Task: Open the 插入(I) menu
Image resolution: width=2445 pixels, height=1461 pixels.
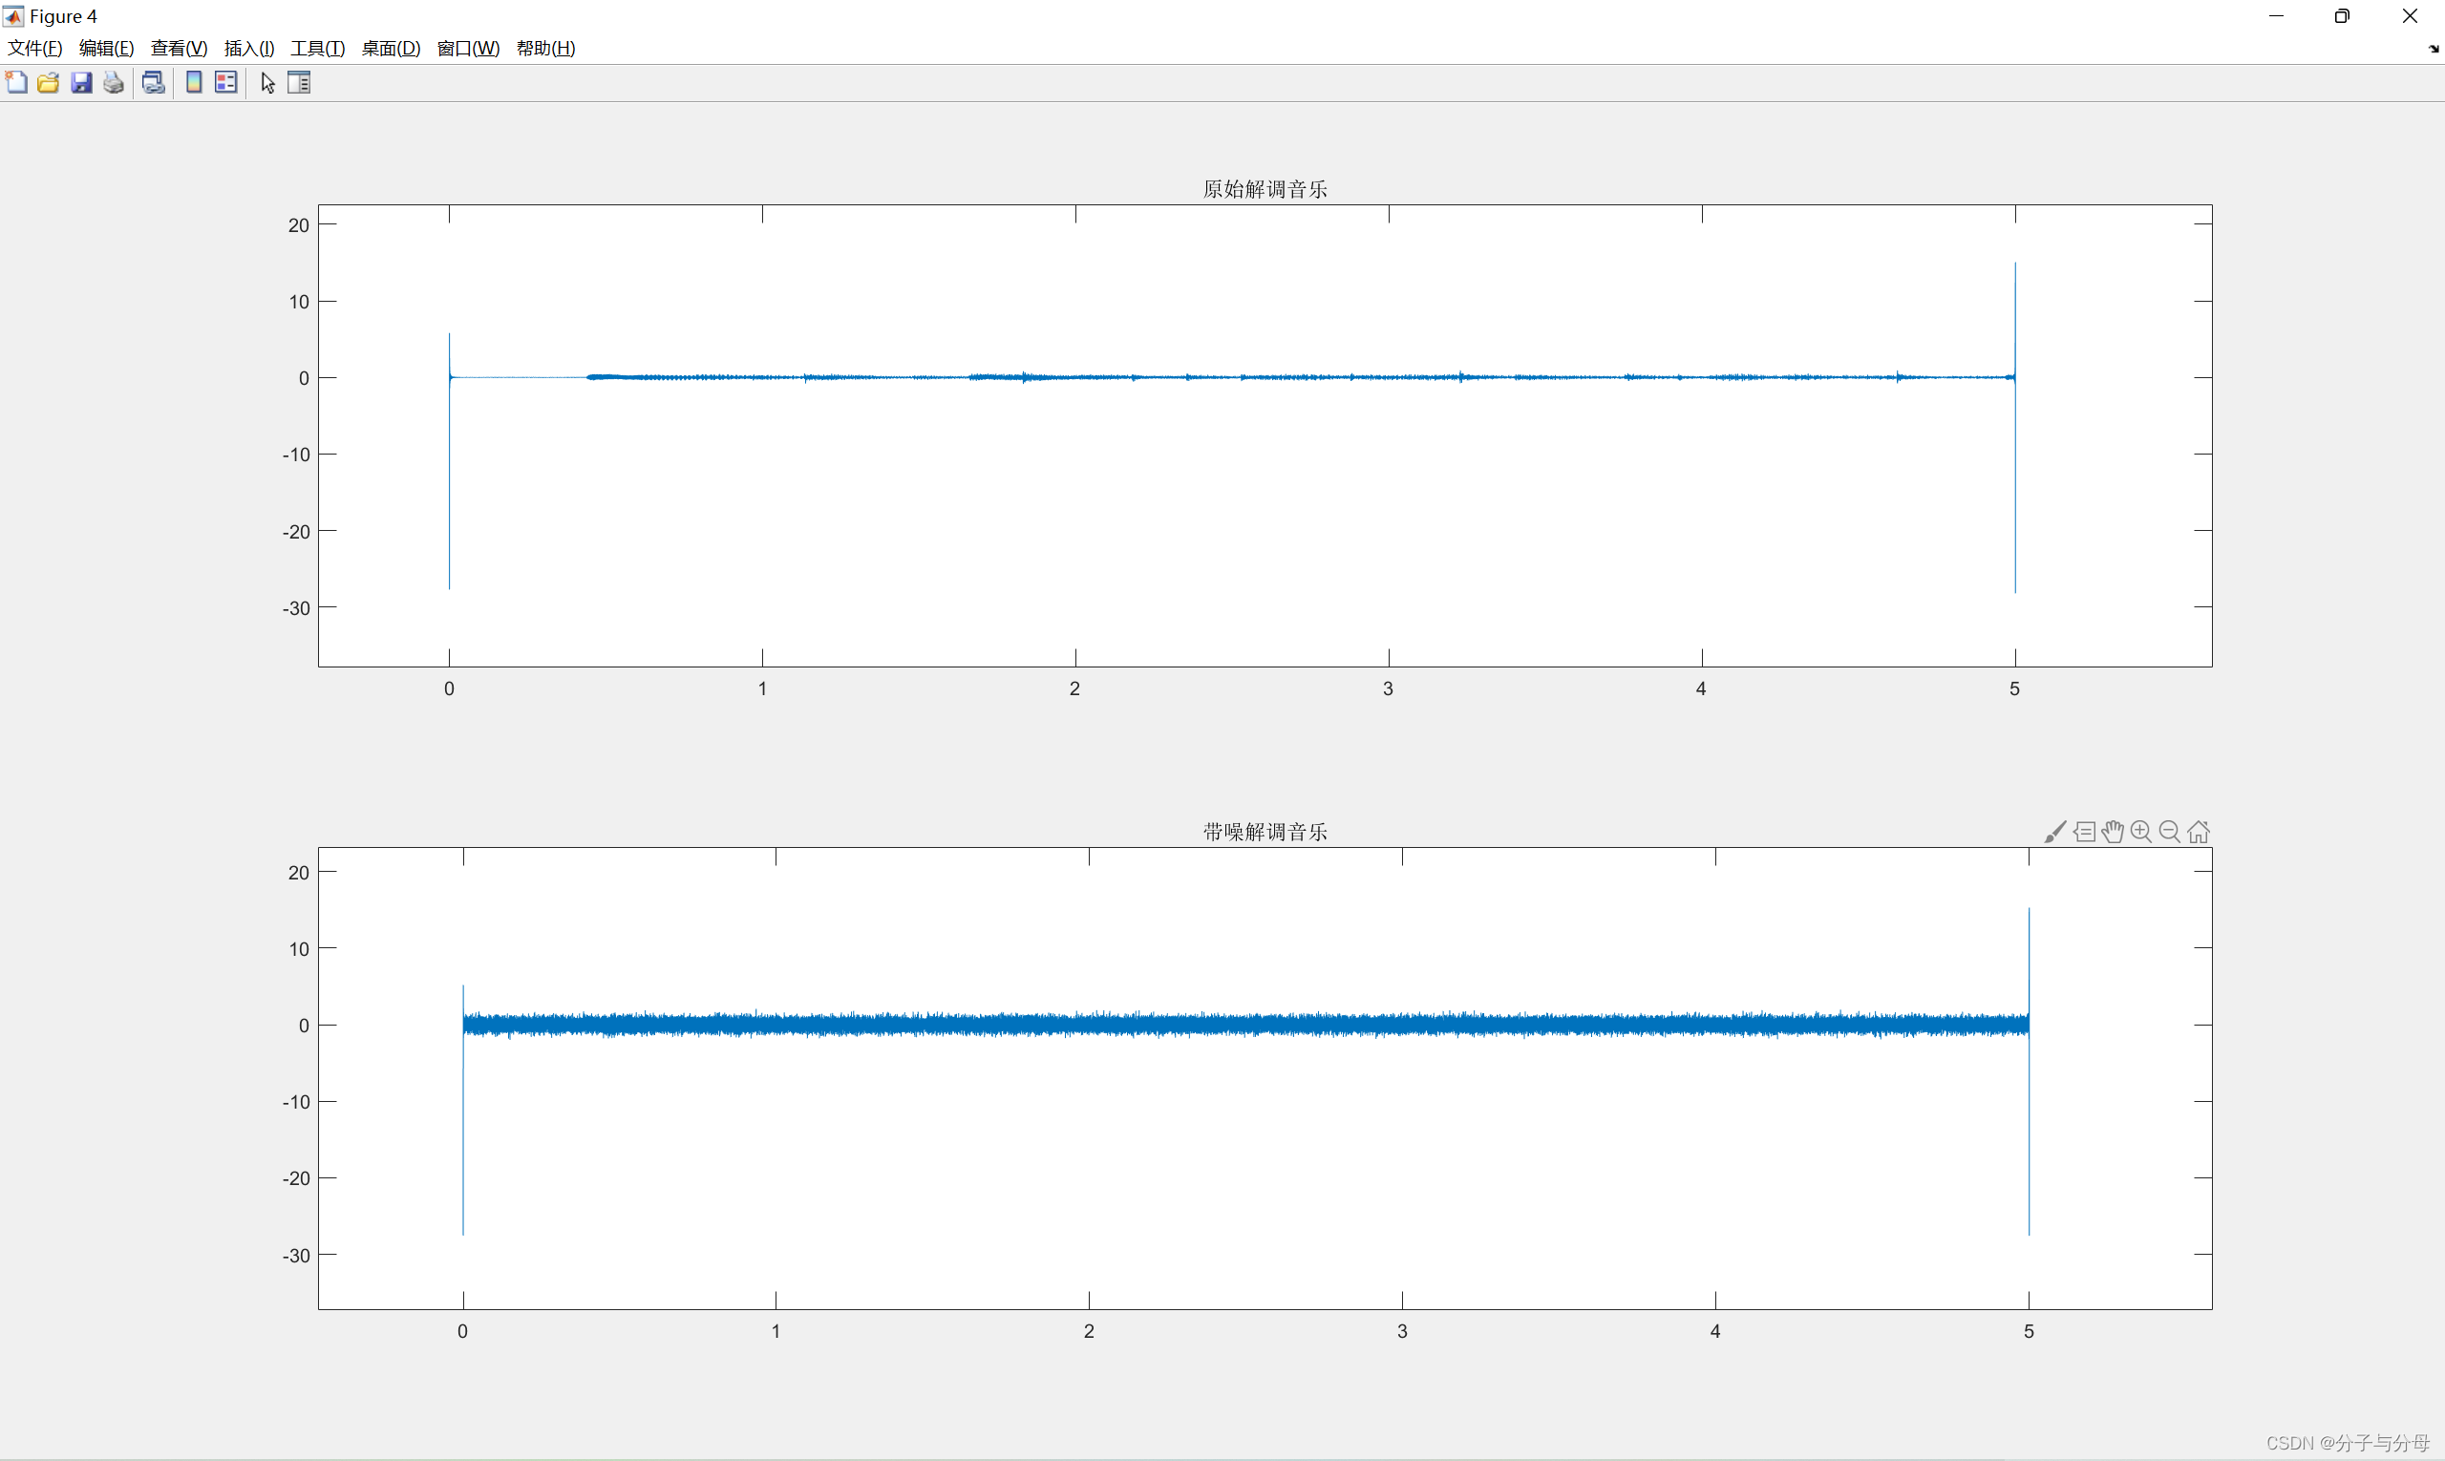Action: [249, 49]
